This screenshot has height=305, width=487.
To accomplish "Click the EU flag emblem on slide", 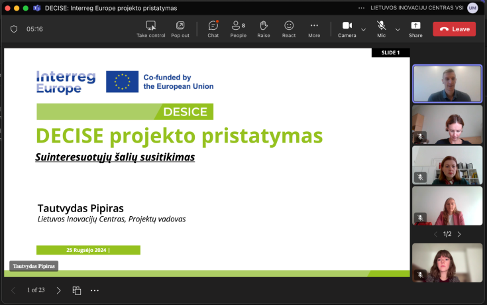I will [x=122, y=82].
